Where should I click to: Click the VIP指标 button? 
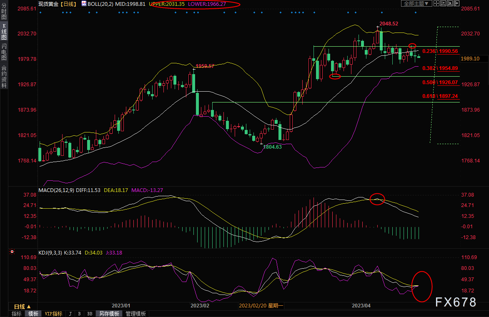pyautogui.click(x=53, y=314)
